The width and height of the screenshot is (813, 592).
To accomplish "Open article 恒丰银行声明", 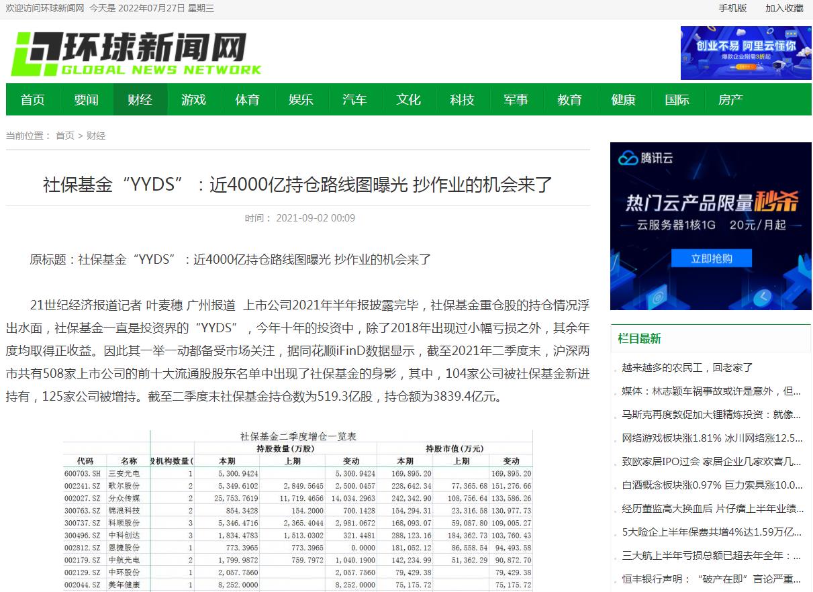I will 712,579.
